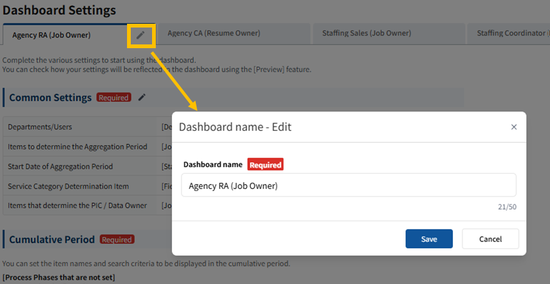Click the Required badge next to Cumulative Period
The image size is (550, 284).
[x=117, y=240]
